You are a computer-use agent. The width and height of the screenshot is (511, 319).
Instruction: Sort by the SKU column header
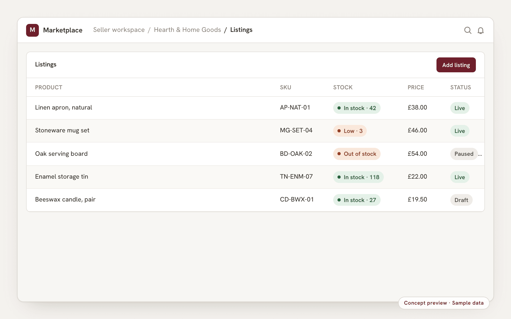[x=286, y=87]
